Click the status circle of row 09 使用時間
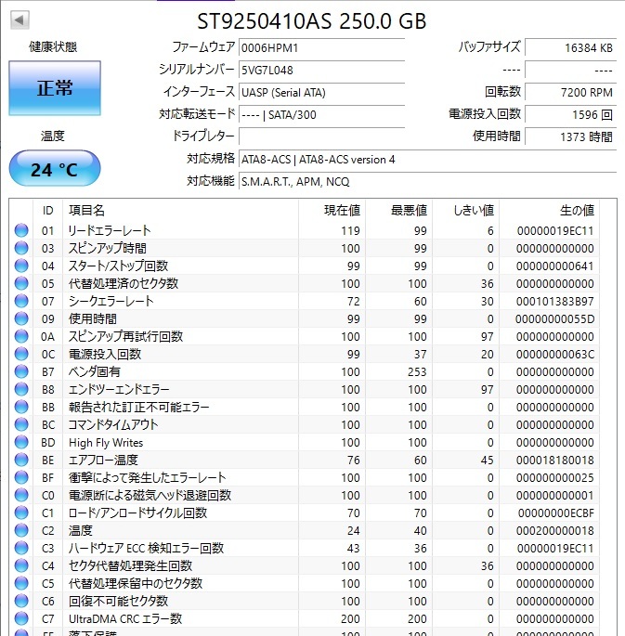The image size is (625, 636). (x=21, y=318)
